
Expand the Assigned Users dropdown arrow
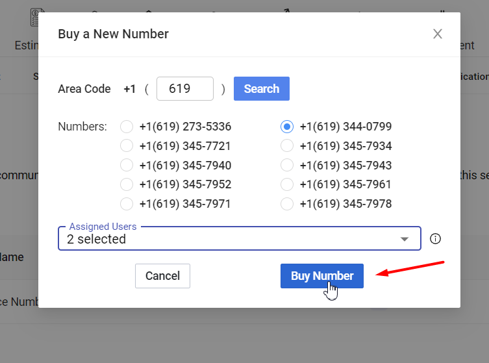point(405,239)
